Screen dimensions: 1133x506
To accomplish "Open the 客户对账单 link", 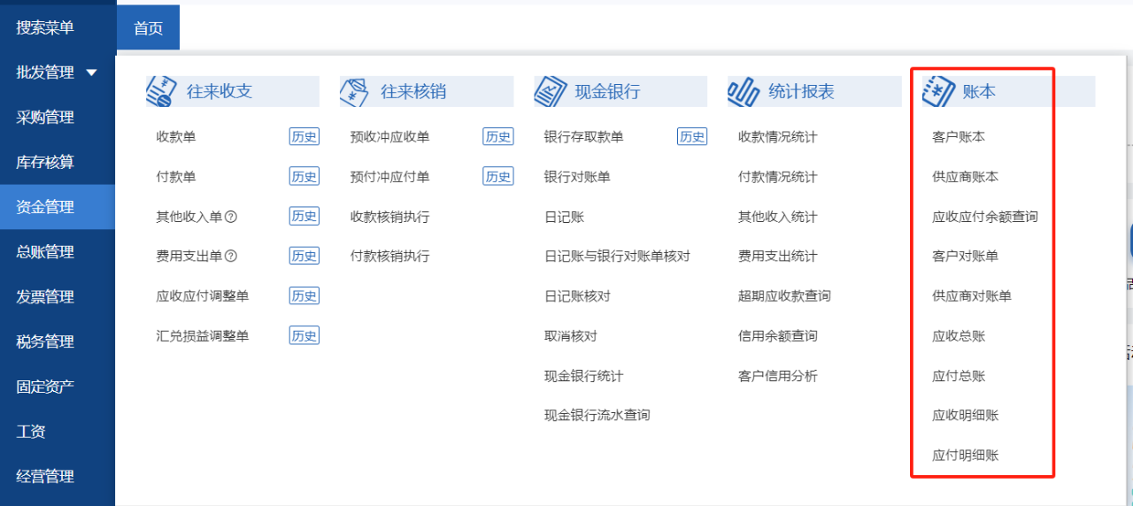I will point(965,257).
